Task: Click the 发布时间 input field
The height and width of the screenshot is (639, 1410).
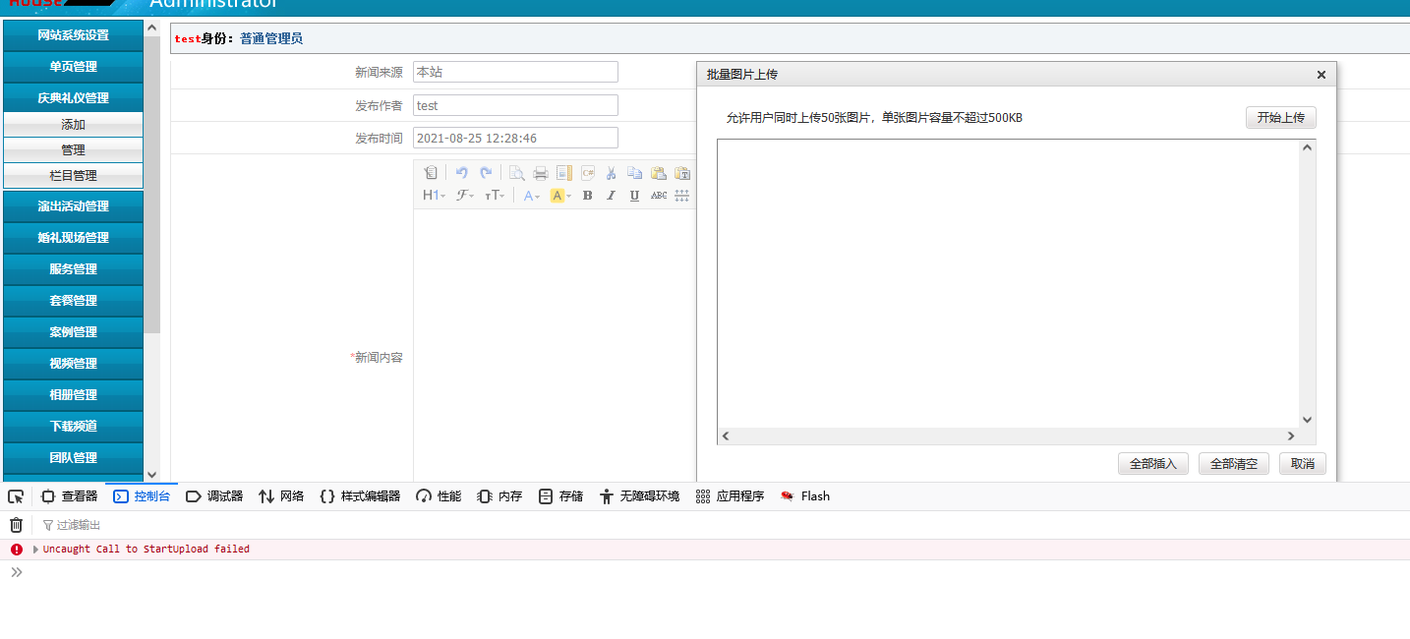Action: tap(515, 139)
